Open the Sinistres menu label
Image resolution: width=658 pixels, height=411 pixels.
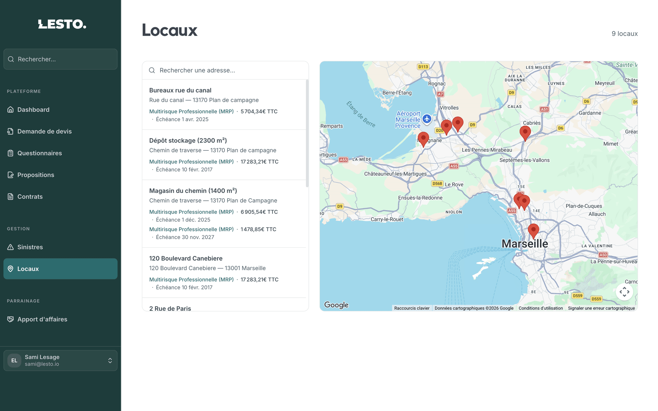(30, 247)
